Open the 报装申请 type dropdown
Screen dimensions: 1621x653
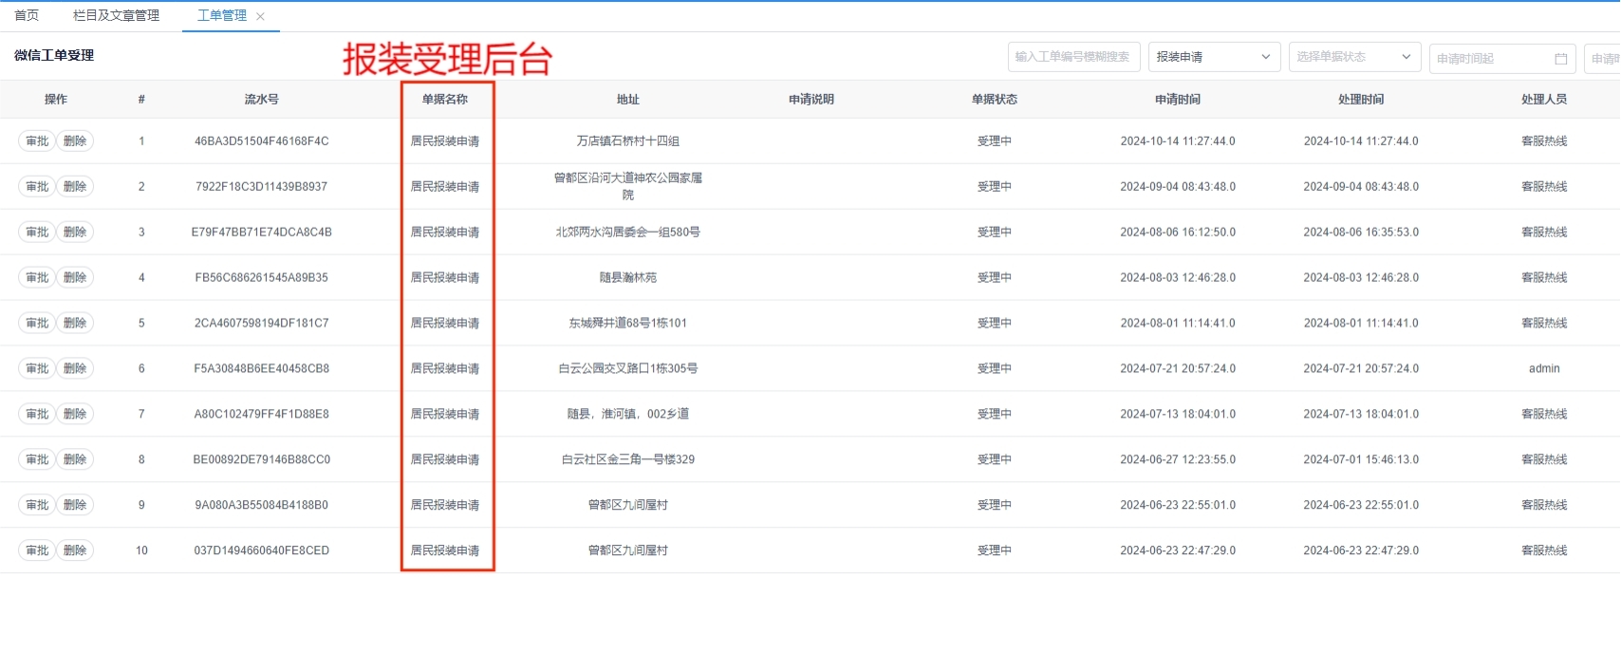point(1213,57)
